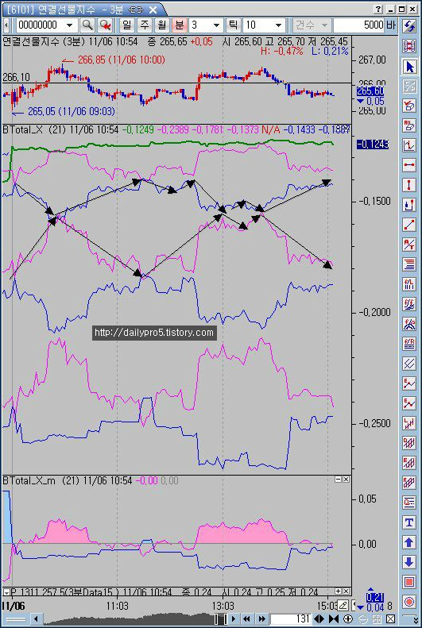Click the rewind double-left arrows button

tap(247, 618)
